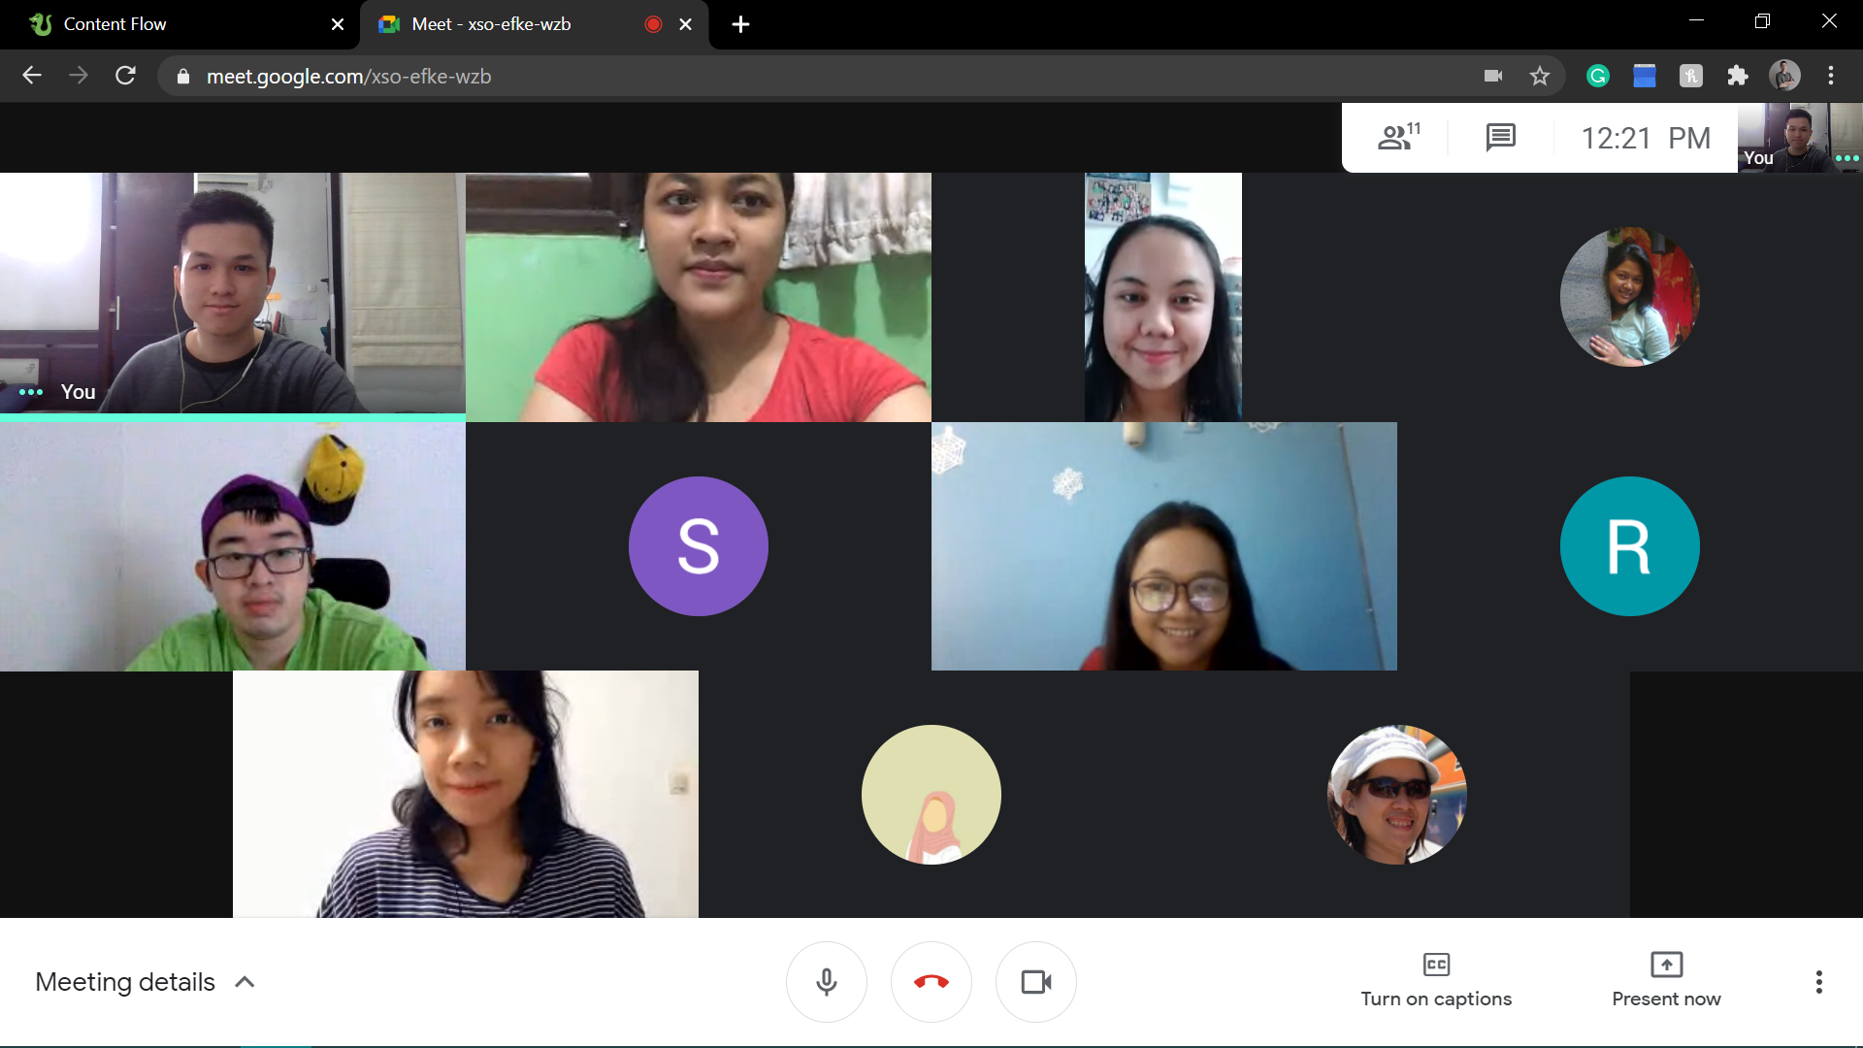This screenshot has height=1048, width=1863.
Task: Leave the call with red hang-up button
Action: (x=931, y=982)
